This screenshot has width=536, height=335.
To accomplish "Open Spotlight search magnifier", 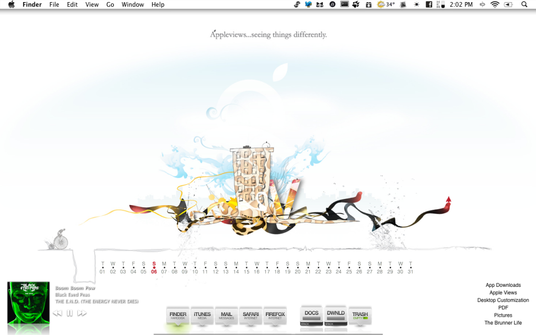I will pyautogui.click(x=524, y=4).
